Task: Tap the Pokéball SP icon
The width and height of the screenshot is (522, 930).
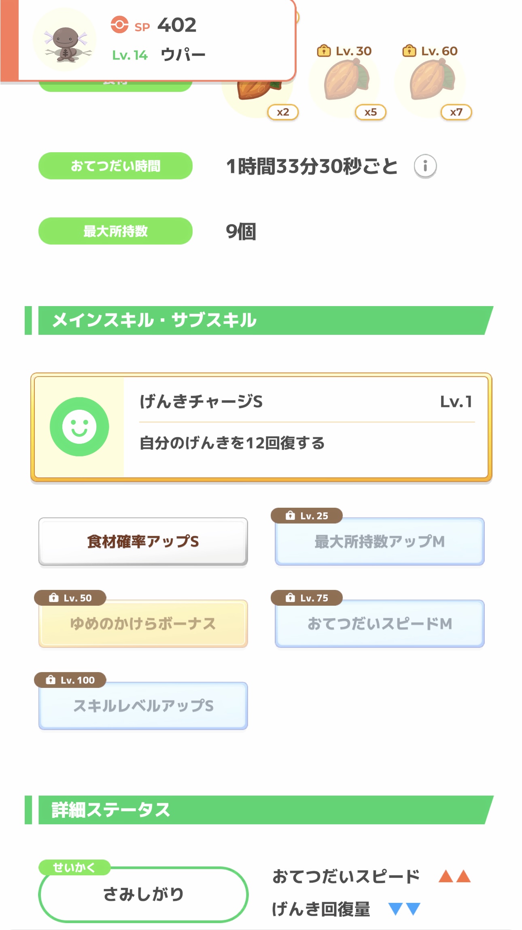Action: (119, 25)
